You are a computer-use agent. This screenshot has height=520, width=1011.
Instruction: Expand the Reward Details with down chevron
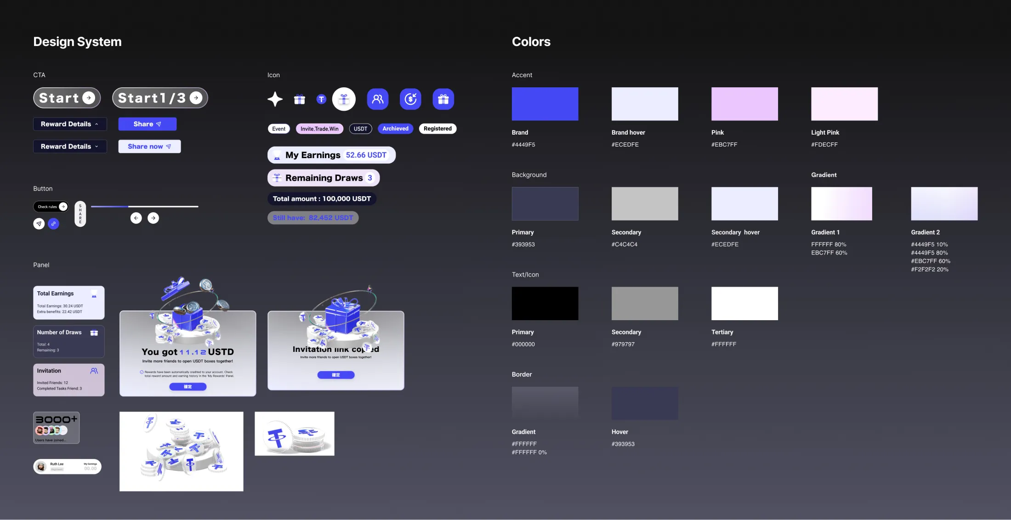pos(70,147)
